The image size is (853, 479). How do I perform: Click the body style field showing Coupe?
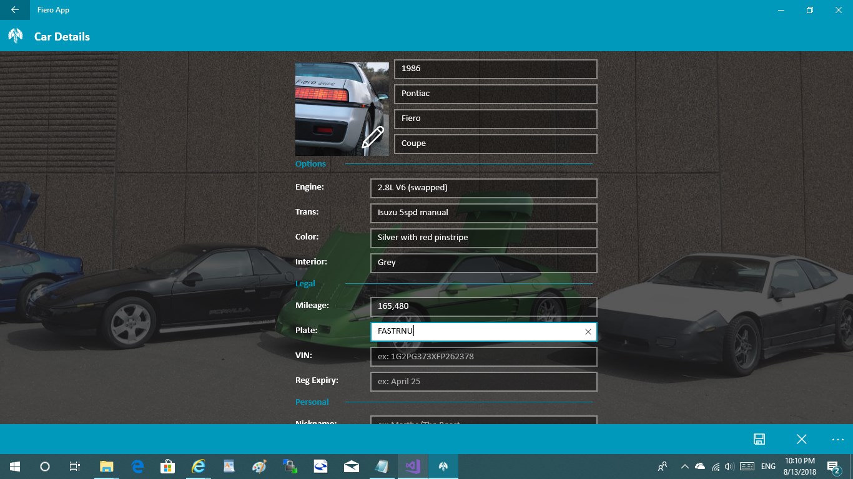(x=496, y=144)
